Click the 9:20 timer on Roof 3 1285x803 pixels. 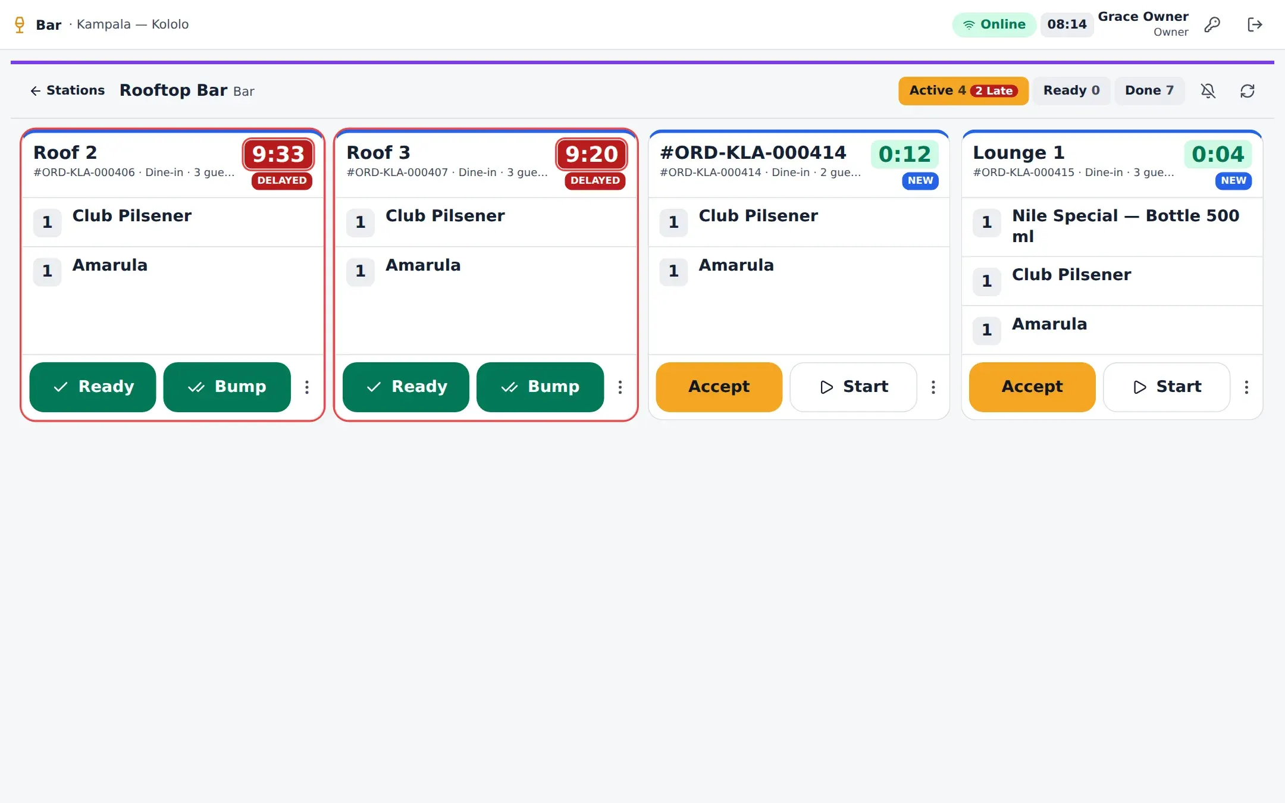point(591,155)
